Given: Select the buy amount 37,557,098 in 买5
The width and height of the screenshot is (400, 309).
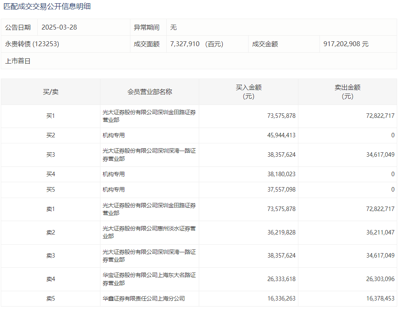Looking at the screenshot, I should point(281,190).
